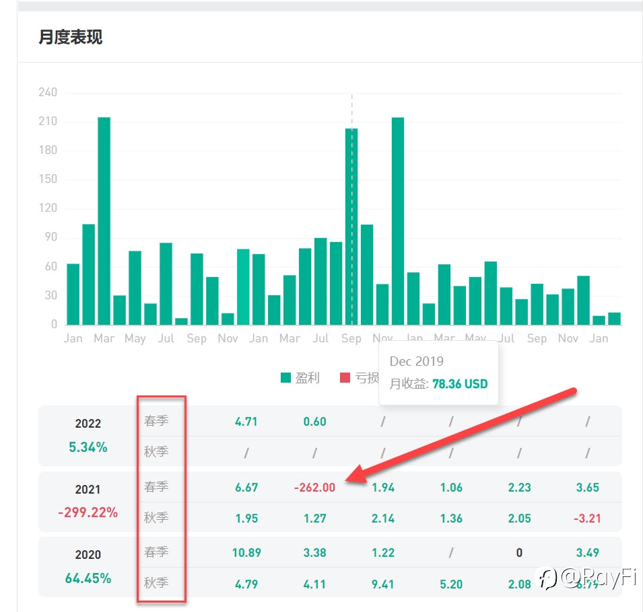The image size is (643, 612).
Task: Click the 4.11 cell in 2020 autumn
Action: tap(314, 584)
